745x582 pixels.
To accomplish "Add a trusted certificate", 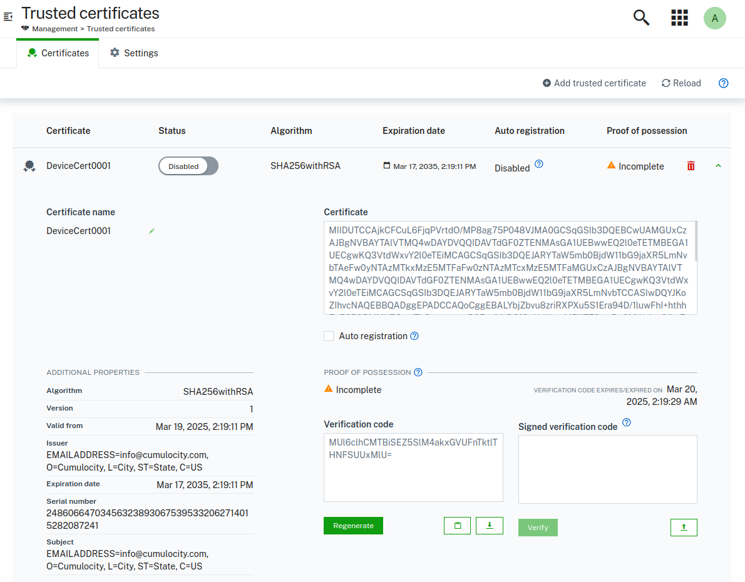I will coord(593,83).
